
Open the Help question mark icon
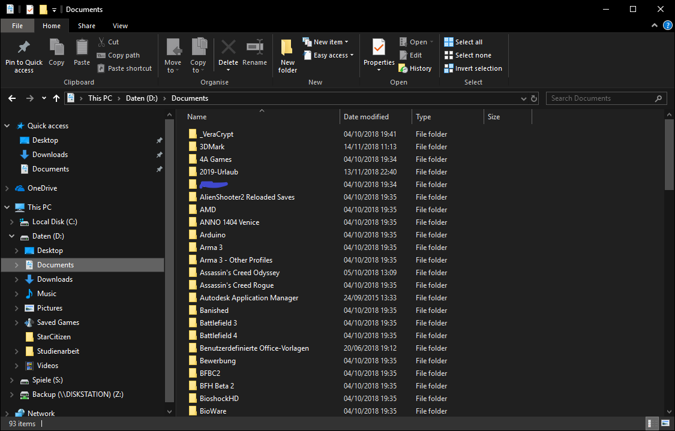tap(668, 26)
